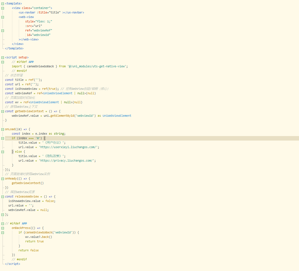Click the const webviewRef declaration line
The image size is (299, 271).
click(50, 93)
